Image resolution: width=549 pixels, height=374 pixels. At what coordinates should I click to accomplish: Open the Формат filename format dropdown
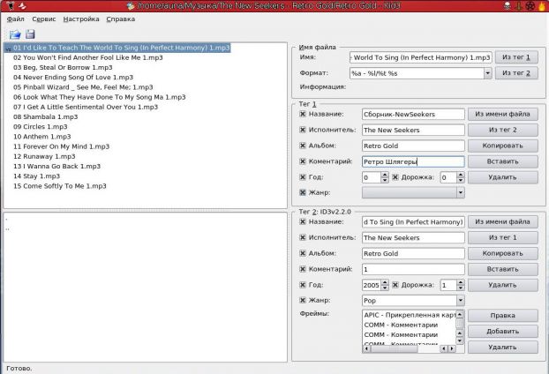point(488,73)
